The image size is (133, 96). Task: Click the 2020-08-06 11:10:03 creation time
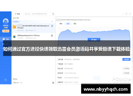pyautogui.click(x=71, y=82)
